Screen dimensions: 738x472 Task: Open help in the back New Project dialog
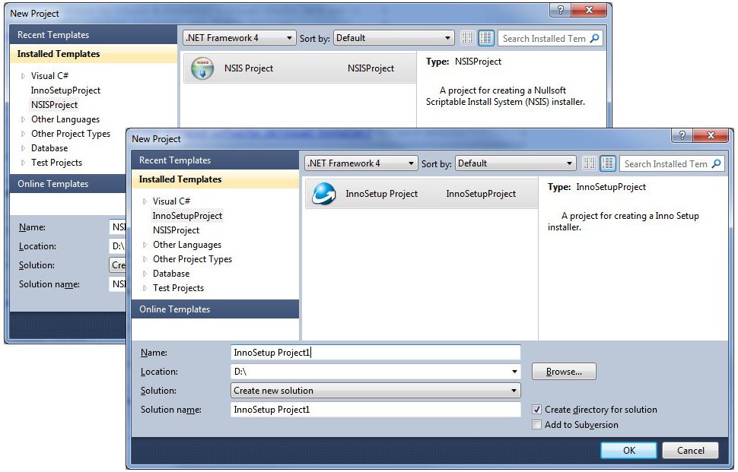pos(560,10)
